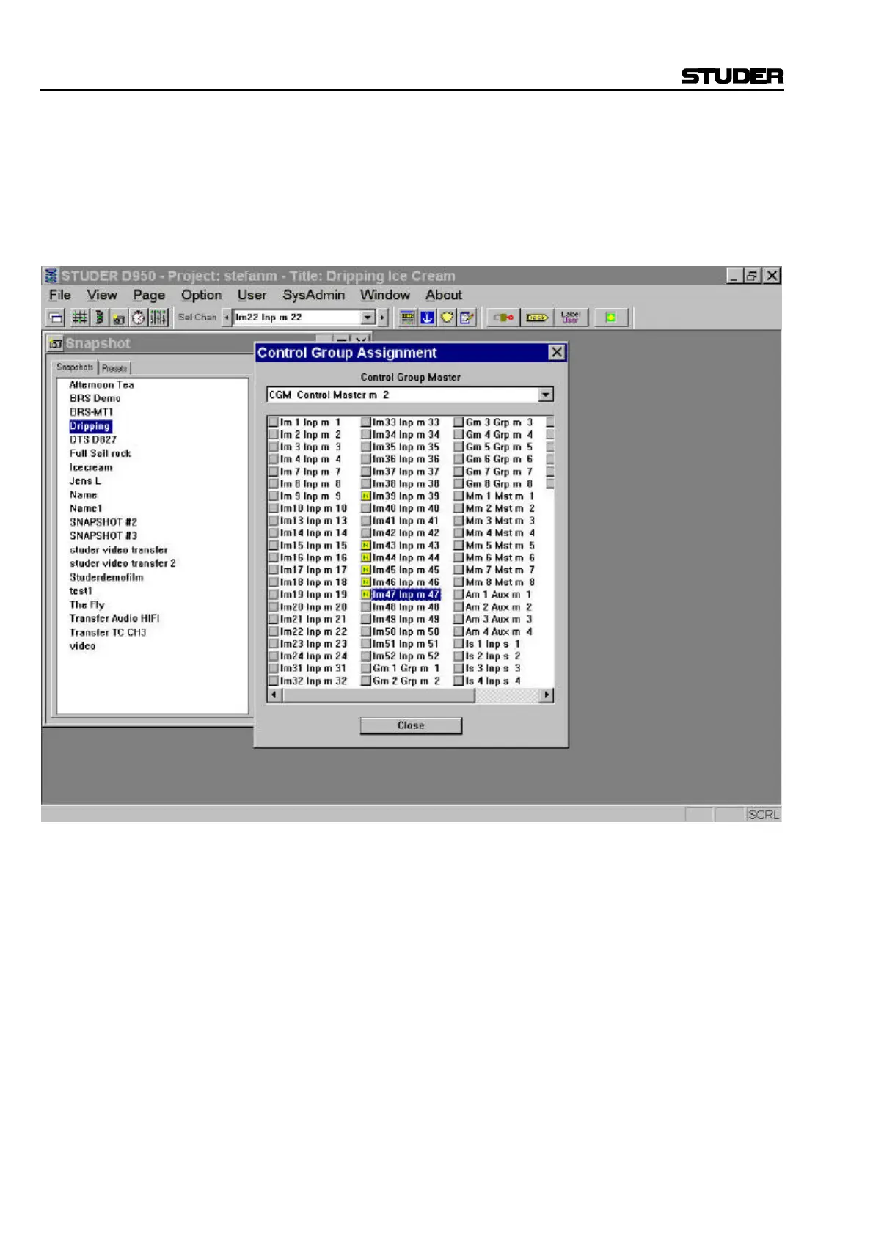Open the User menu
The height and width of the screenshot is (1235, 873).
(252, 295)
